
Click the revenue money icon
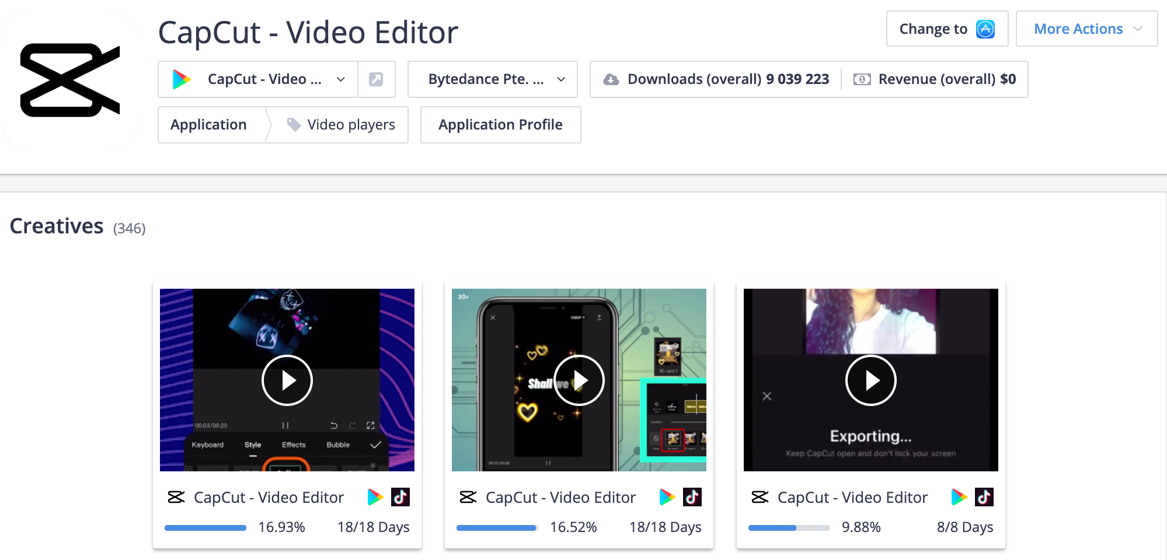(862, 79)
